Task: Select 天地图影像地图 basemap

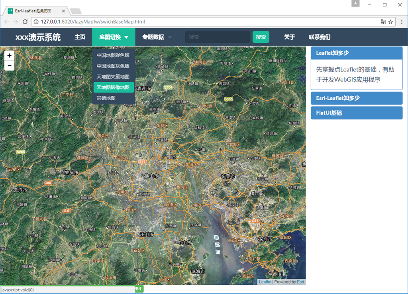Action: (x=114, y=87)
